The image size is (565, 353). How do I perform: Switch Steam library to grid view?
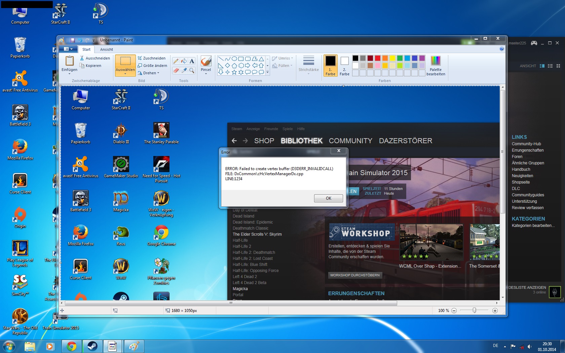point(558,66)
